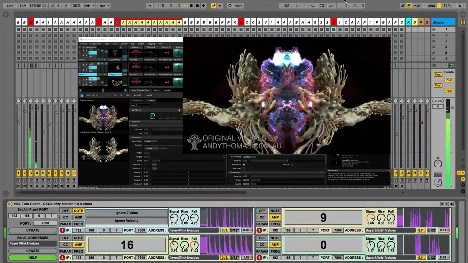Screen dimensions: 468x263
Task: Open the Opacity dropdown beside Invert
Action: click(x=152, y=149)
